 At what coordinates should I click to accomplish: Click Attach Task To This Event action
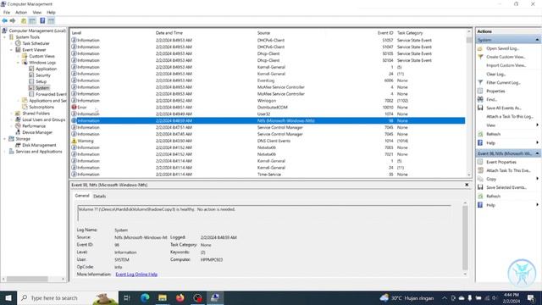pos(508,170)
